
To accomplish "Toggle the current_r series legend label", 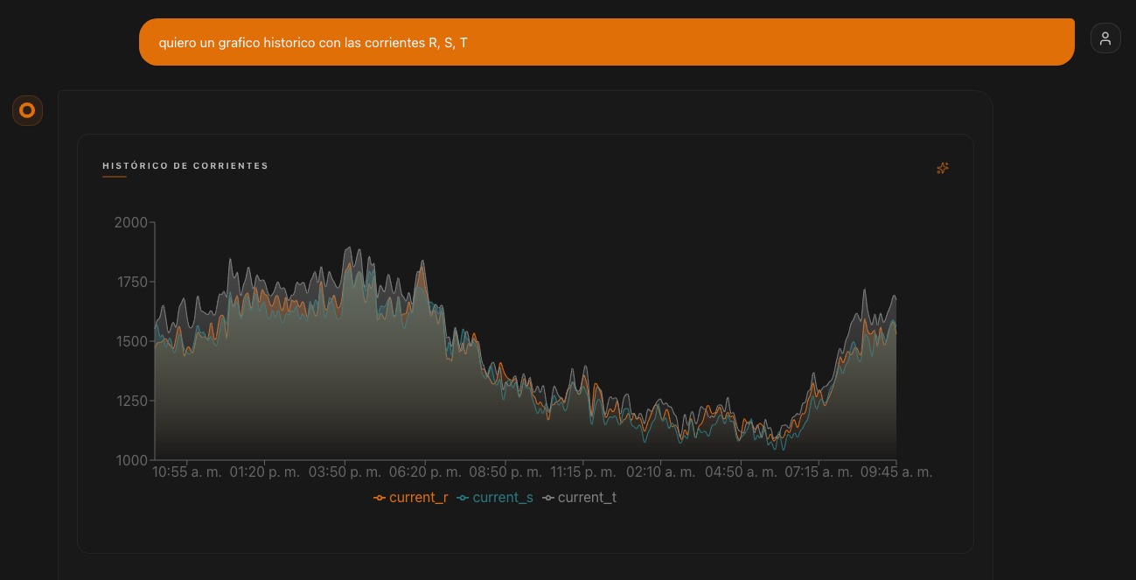I will click(418, 498).
